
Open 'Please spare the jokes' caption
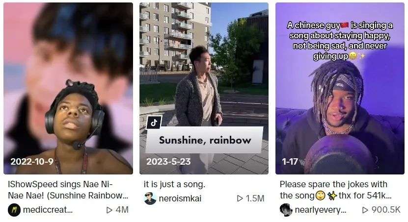coord(336,190)
